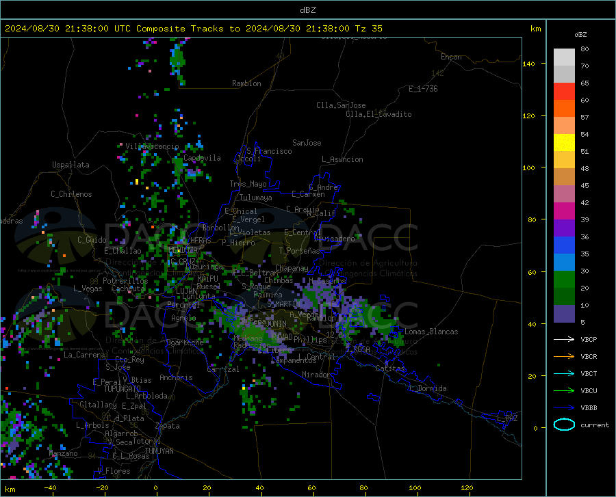Click the TUPUNGATO city label
Screen dimensions: 616x497
point(123,389)
